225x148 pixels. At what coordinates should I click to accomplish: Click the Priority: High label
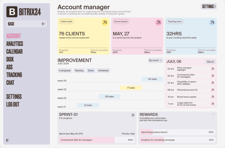pos(128,134)
